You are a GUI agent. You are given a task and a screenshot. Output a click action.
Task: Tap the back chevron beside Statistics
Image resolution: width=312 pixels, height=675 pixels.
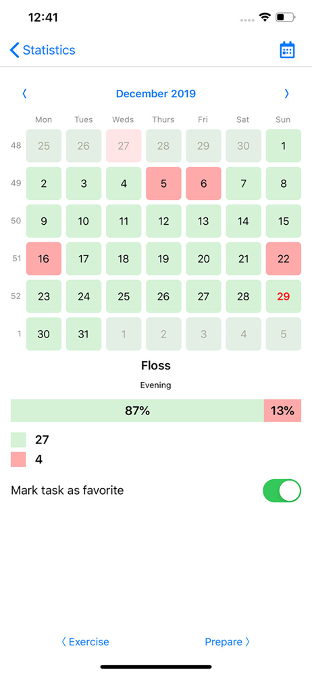click(14, 50)
